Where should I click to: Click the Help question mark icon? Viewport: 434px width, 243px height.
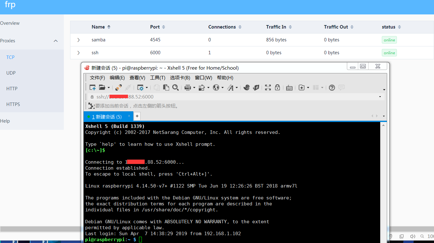pos(332,87)
